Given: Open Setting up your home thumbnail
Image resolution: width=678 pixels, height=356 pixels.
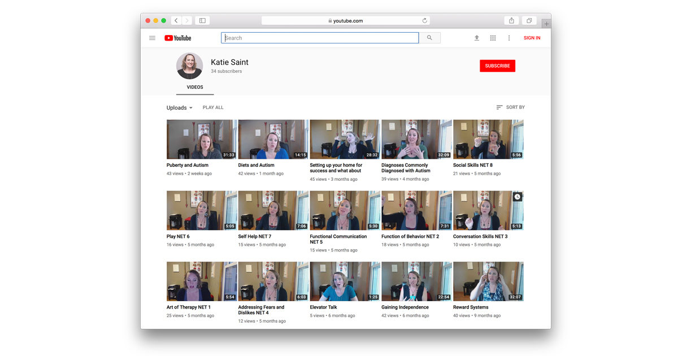Looking at the screenshot, I should click(345, 139).
